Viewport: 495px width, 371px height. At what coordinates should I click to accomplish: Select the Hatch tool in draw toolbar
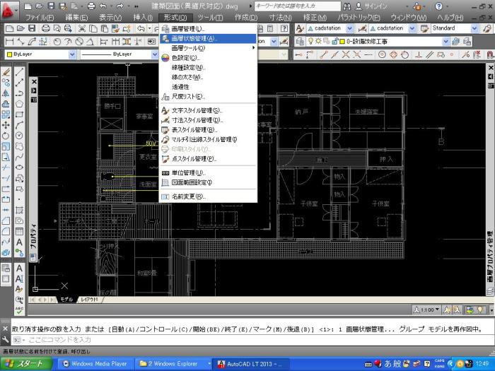(x=19, y=210)
